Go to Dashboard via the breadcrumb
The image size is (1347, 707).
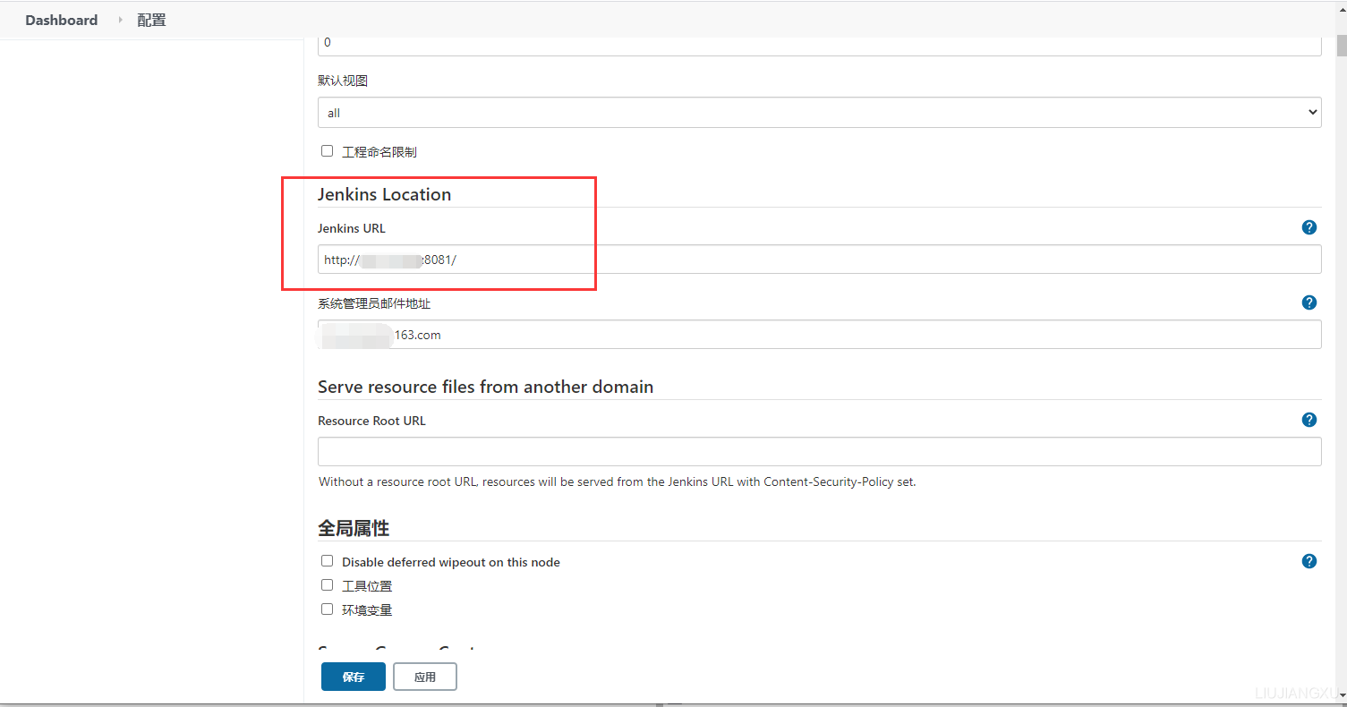pyautogui.click(x=61, y=20)
